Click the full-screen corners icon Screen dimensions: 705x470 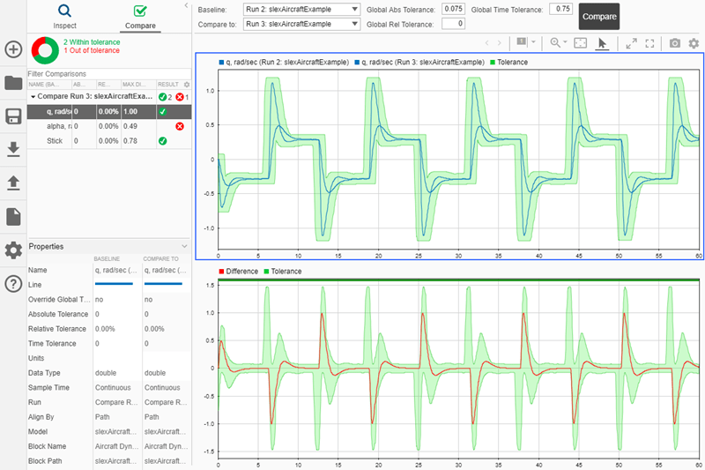(x=649, y=43)
